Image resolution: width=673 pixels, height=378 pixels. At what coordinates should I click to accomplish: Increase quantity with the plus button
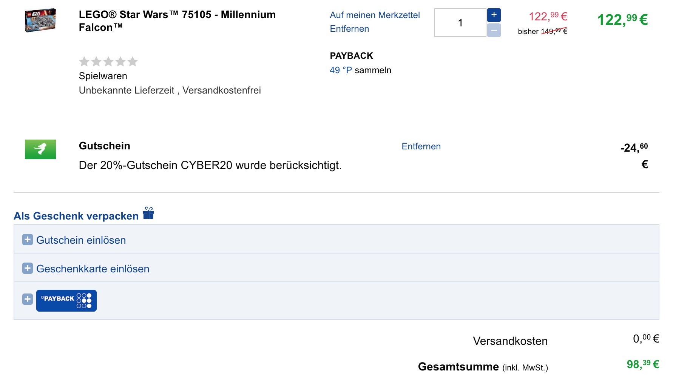point(494,15)
